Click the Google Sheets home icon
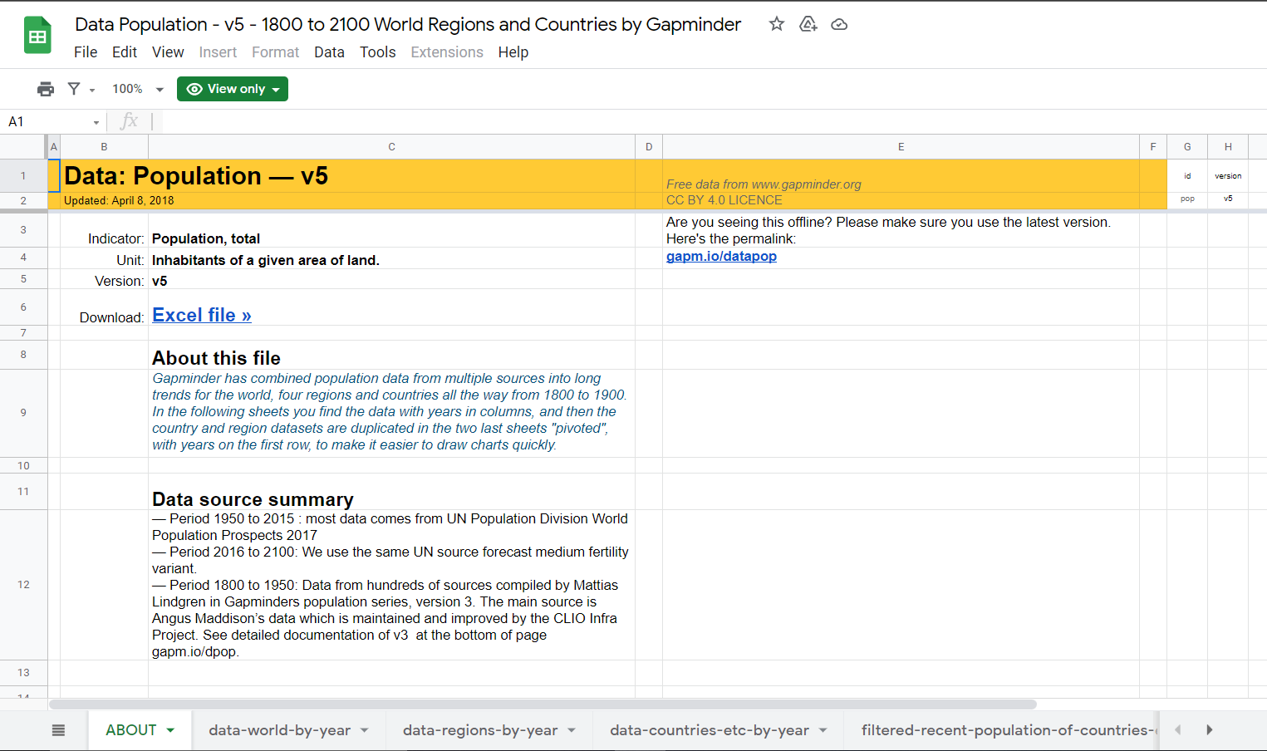 [37, 35]
